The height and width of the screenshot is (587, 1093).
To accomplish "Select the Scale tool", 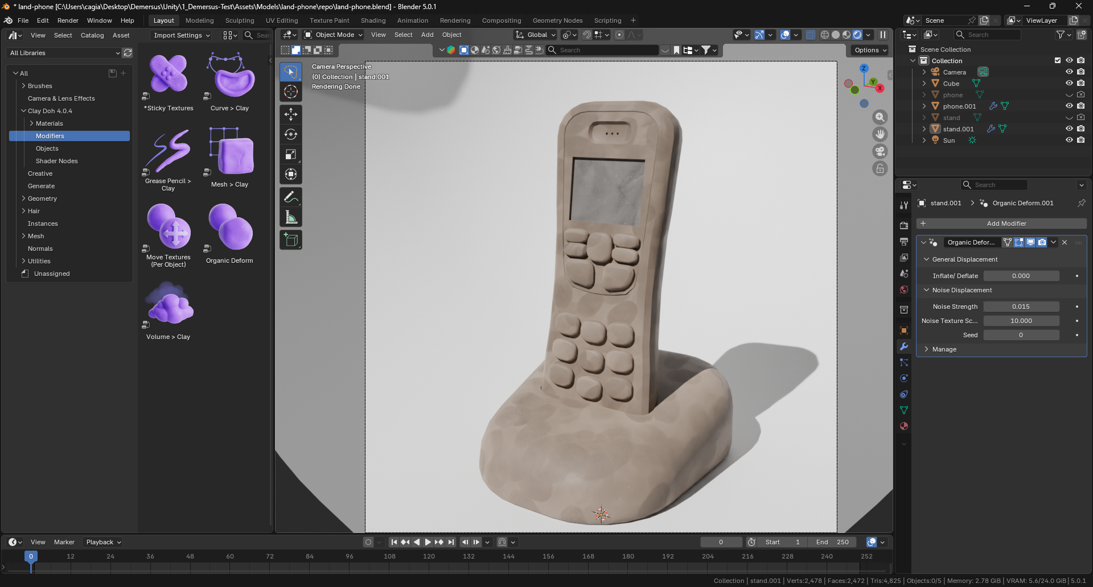I will click(290, 154).
